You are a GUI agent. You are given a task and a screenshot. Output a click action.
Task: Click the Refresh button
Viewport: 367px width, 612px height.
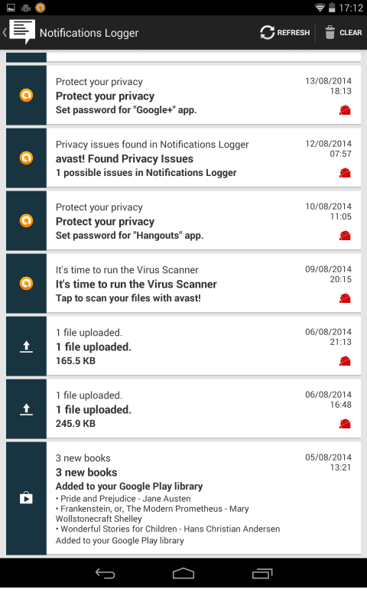coord(284,33)
